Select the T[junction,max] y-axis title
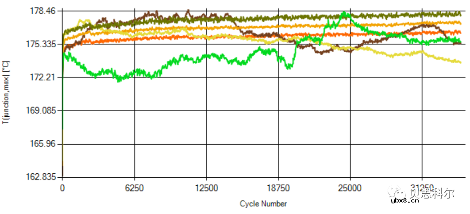The image size is (470, 214). 5,93
